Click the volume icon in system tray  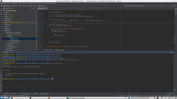tap(165, 98)
